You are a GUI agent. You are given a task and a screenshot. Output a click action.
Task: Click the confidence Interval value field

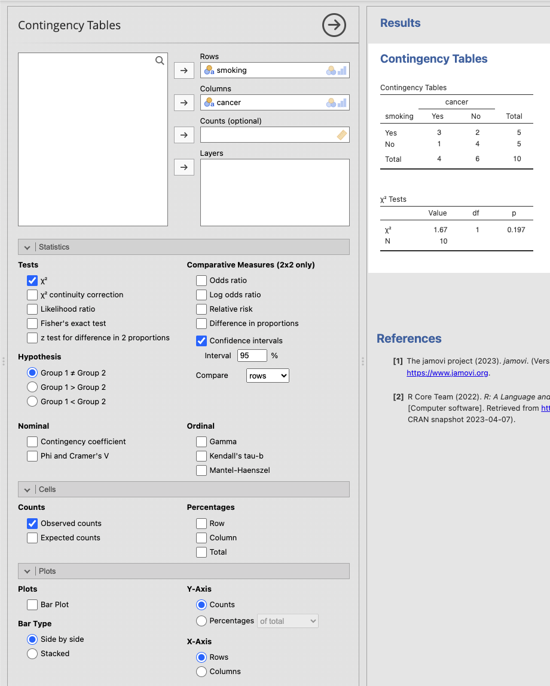point(252,356)
